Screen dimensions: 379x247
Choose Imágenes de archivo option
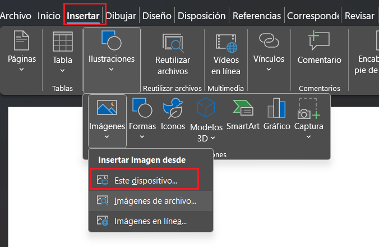coord(151,201)
